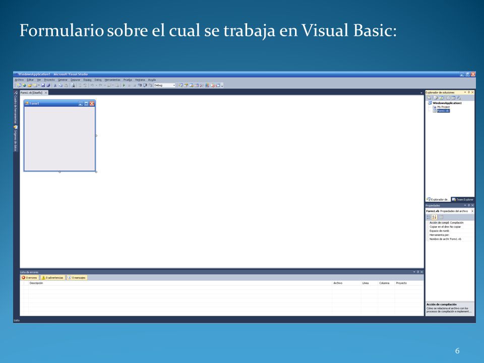The height and width of the screenshot is (363, 484).
Task: Click the Form1 bottom-right corner handle
Action: pyautogui.click(x=96, y=171)
